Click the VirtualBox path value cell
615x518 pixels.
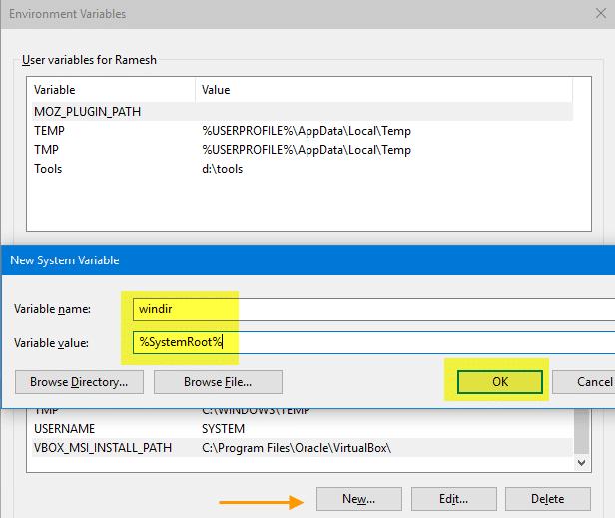297,448
